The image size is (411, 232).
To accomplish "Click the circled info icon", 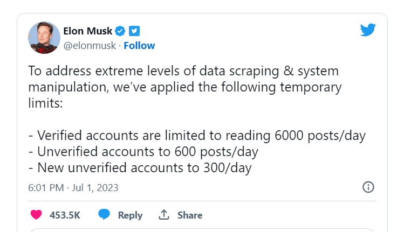I will coord(368,187).
